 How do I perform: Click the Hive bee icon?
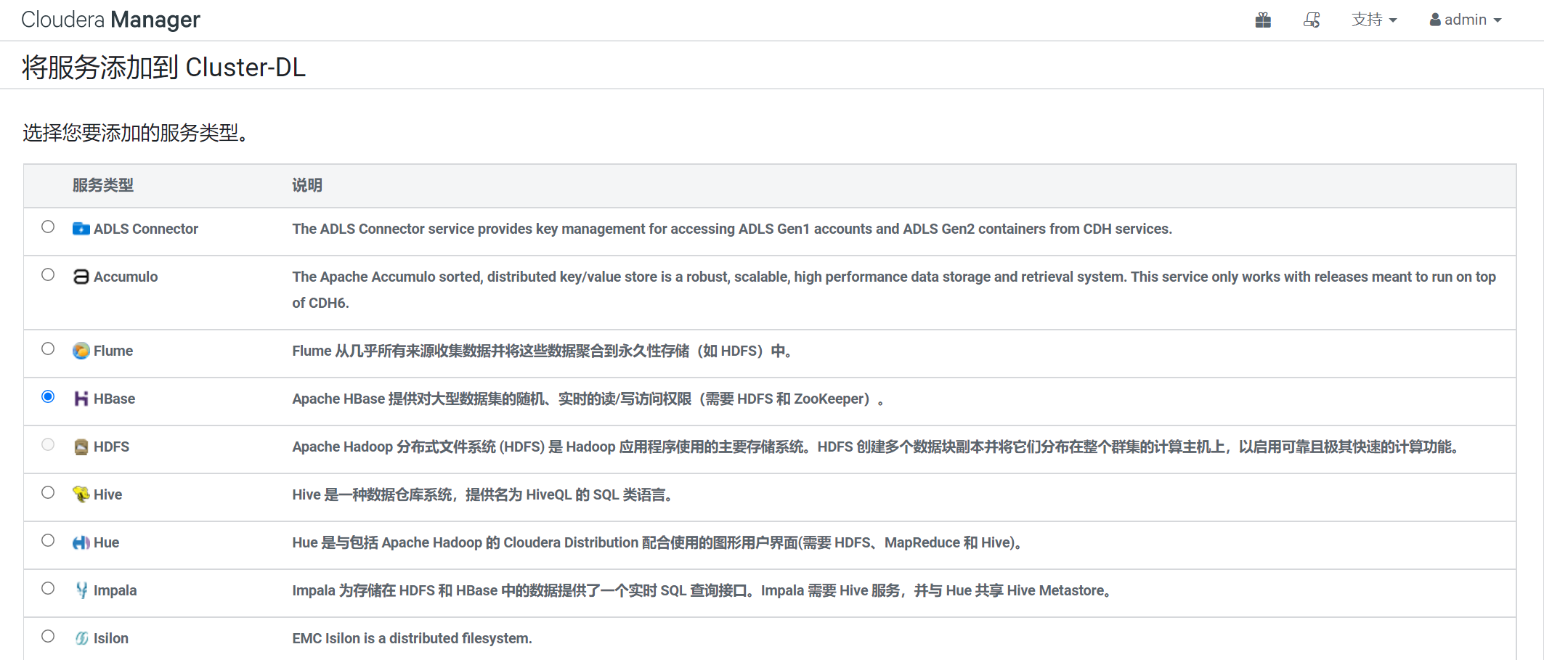tap(81, 495)
